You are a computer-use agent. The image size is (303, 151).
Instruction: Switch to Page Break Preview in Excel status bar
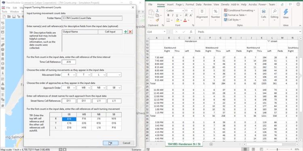[261, 149]
